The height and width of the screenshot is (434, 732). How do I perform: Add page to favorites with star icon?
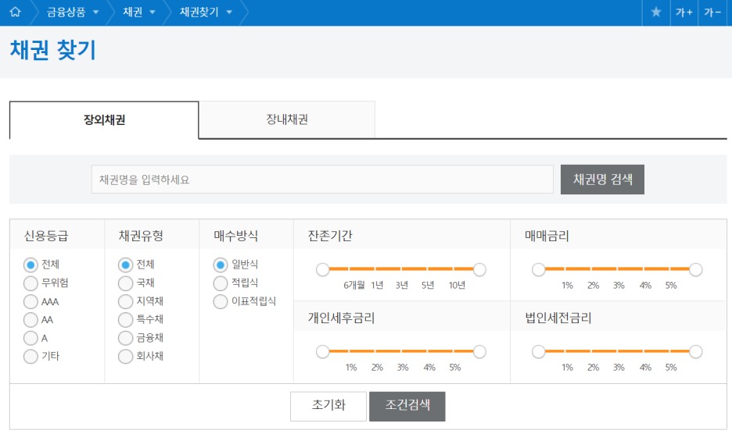(x=656, y=12)
